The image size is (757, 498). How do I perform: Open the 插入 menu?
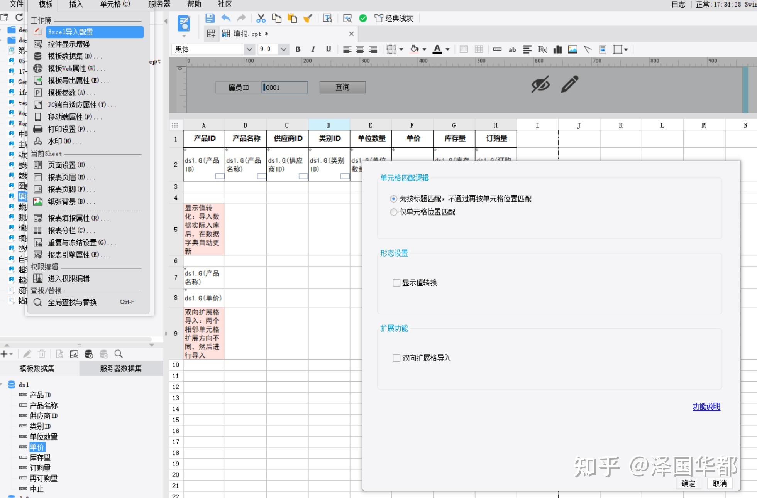76,4
